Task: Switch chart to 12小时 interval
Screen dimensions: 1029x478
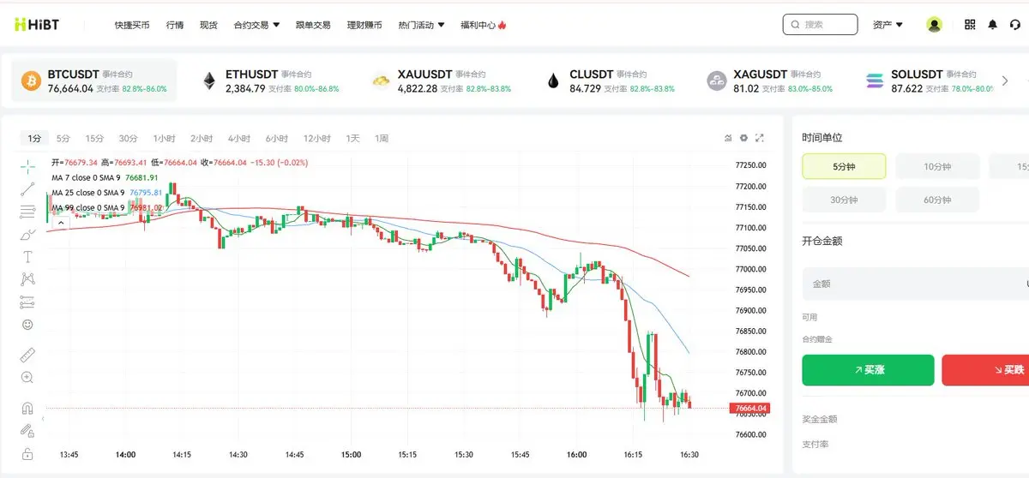Action: [317, 138]
